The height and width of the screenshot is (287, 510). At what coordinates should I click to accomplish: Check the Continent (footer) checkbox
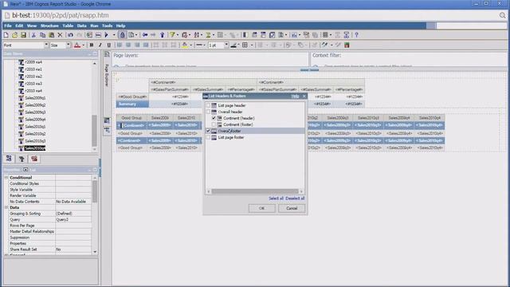214,124
